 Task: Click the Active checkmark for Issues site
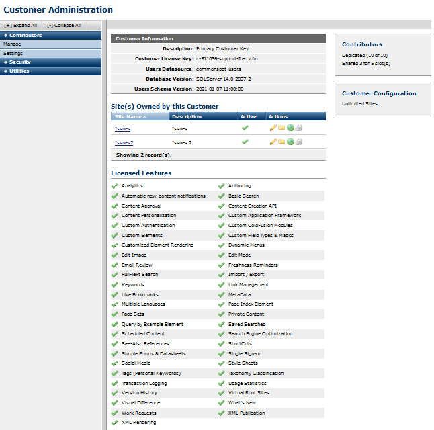(245, 128)
